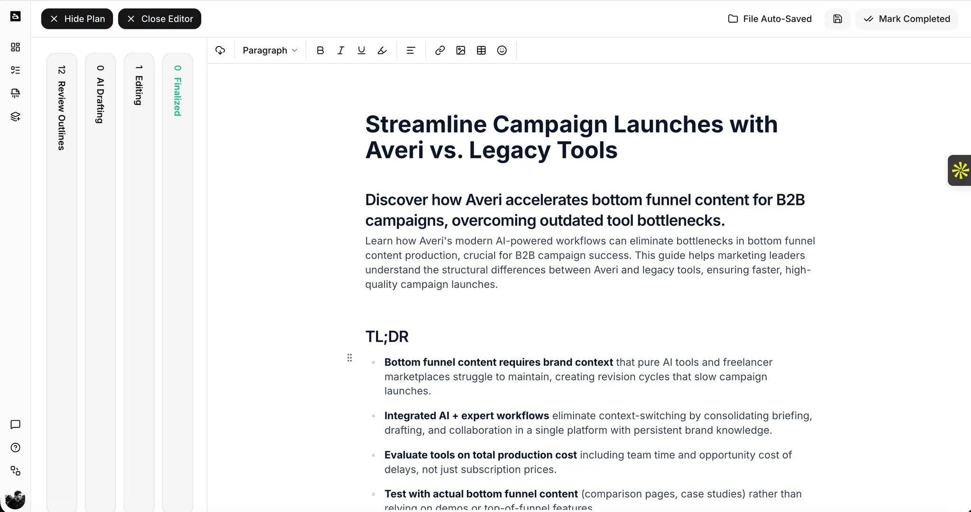Click the Hide Plan button
Image resolution: width=971 pixels, height=512 pixels.
77,19
